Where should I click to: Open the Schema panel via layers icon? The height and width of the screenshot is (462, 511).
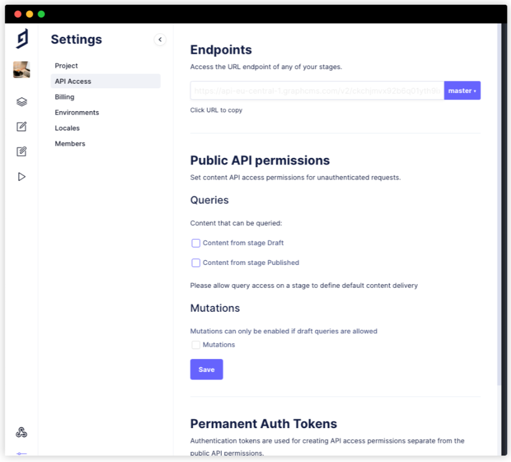click(22, 101)
